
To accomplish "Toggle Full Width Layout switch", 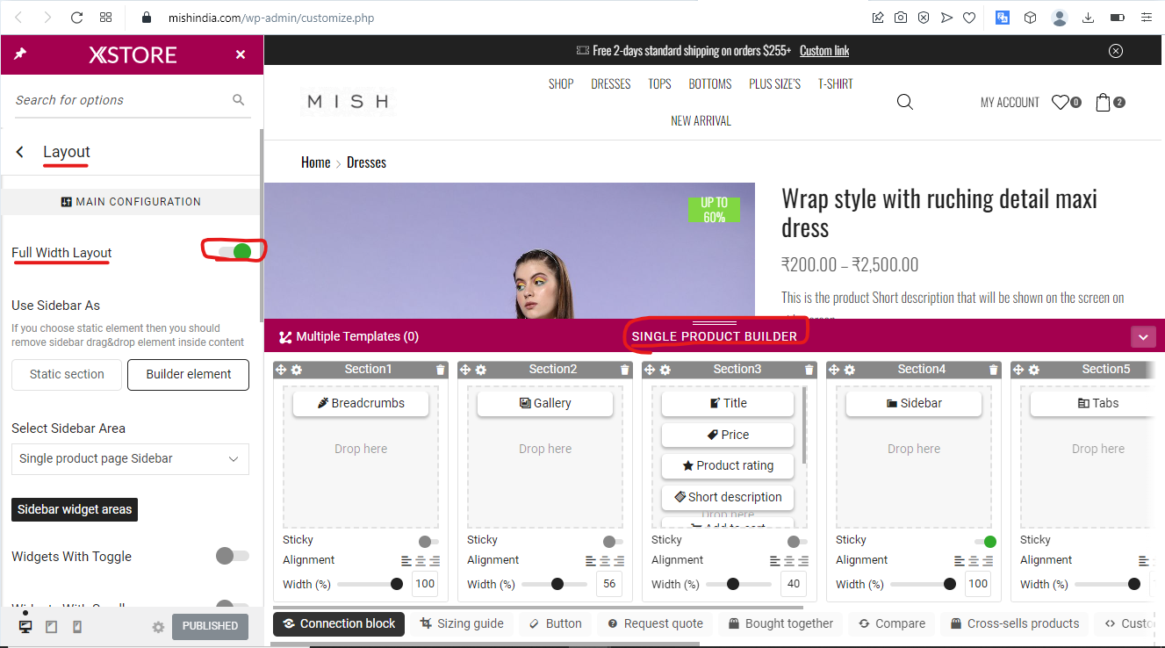I will coord(234,252).
